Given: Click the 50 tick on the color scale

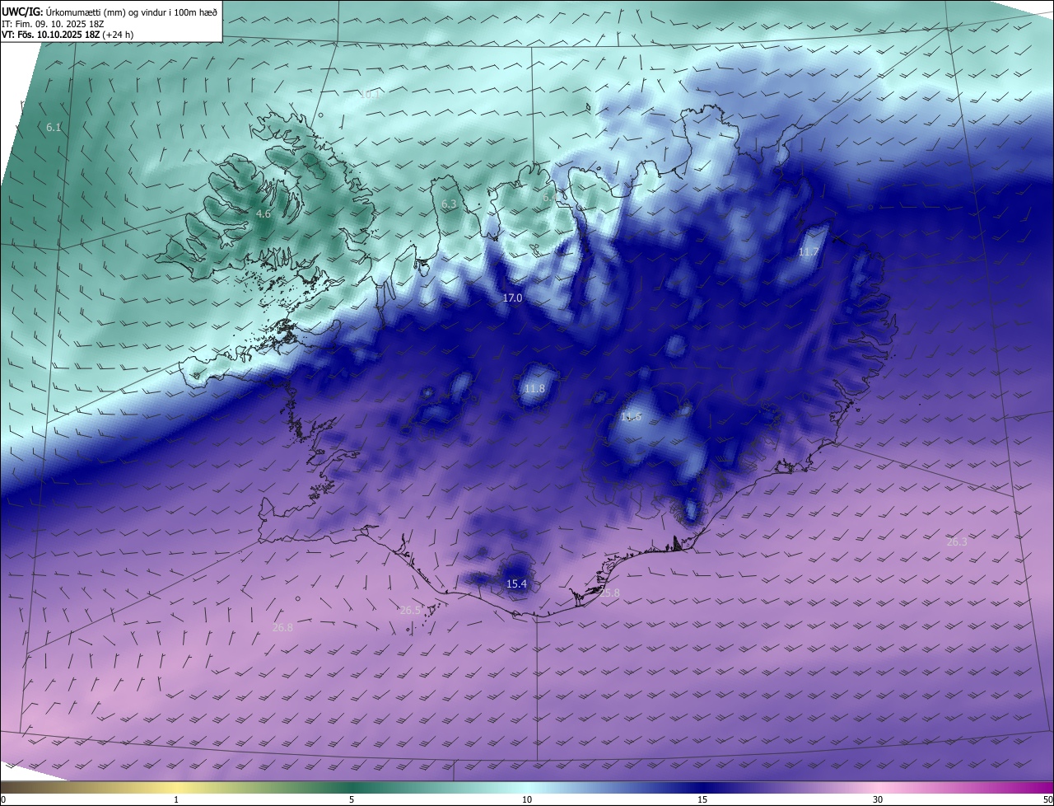Looking at the screenshot, I should pos(1047,799).
